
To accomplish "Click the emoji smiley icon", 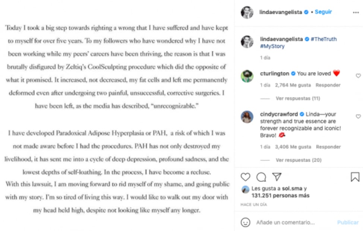I will pyautogui.click(x=245, y=222).
